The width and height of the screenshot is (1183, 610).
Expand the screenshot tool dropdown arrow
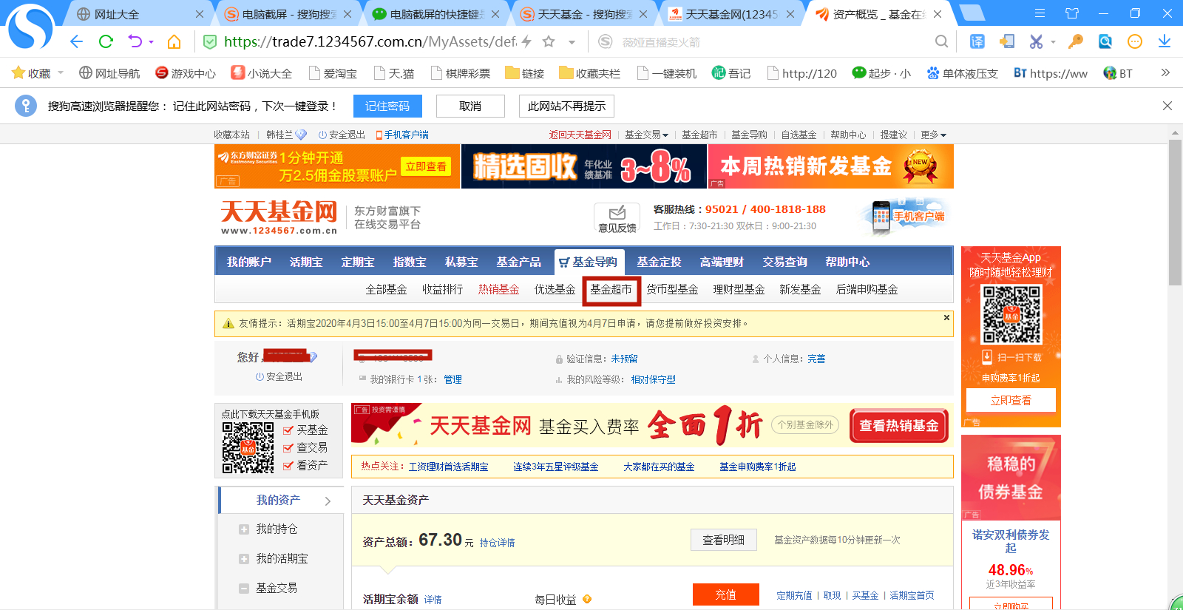(x=1053, y=42)
